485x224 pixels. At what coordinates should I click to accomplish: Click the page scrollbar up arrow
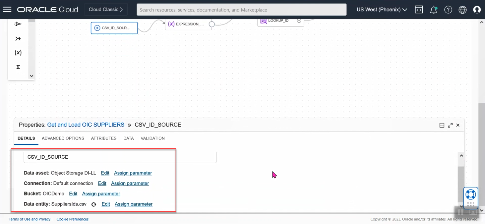pyautogui.click(x=481, y=22)
